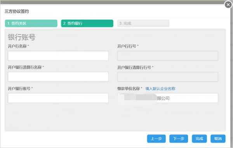Click the 三方协议签约 dialog title
This screenshot has width=233, height=148.
17,11
